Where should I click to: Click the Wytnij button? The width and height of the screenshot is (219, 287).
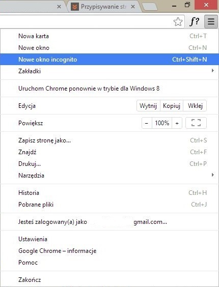pyautogui.click(x=148, y=106)
